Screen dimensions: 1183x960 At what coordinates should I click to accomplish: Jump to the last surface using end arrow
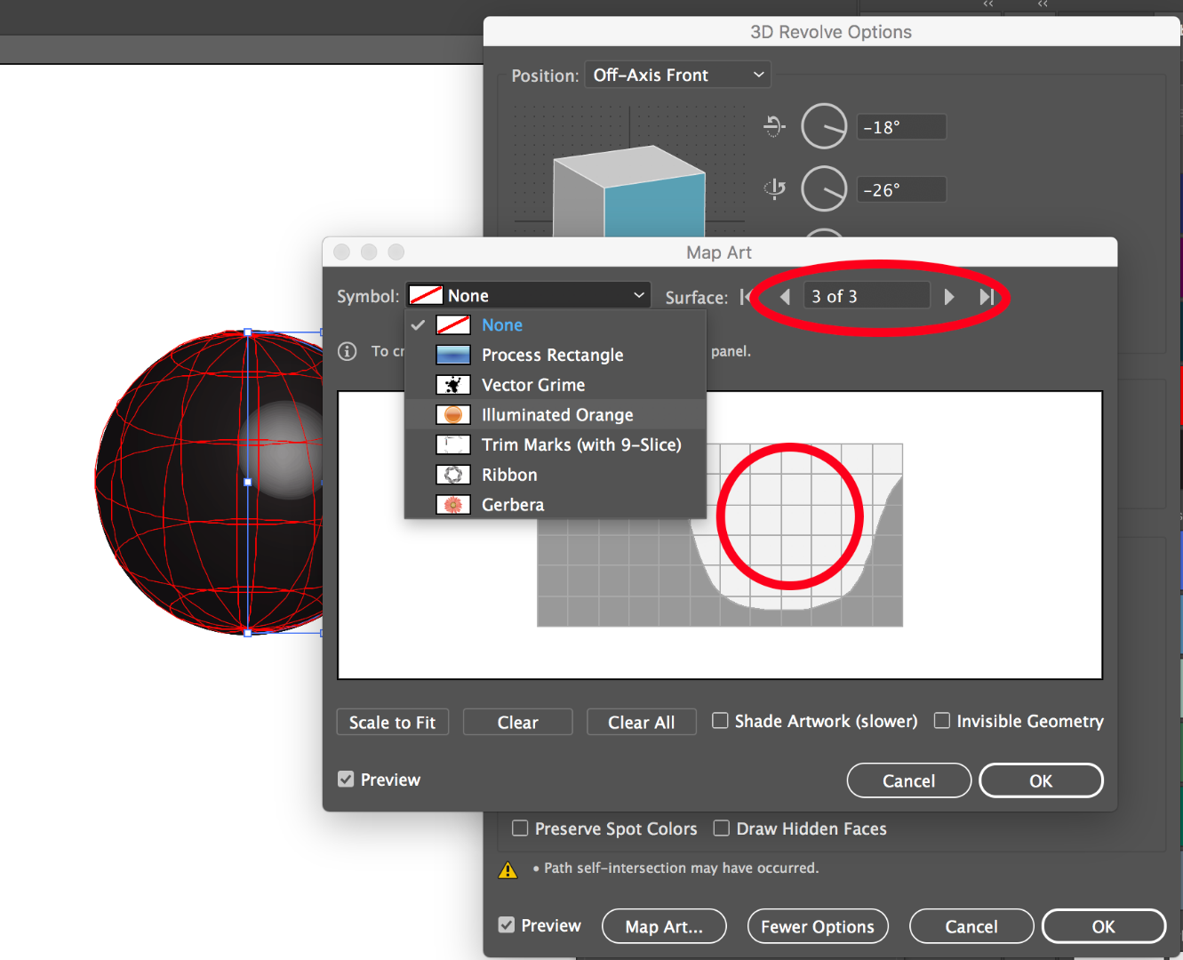(987, 296)
